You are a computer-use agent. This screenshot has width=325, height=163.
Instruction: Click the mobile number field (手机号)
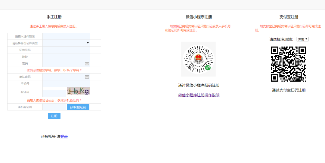(x=66, y=83)
